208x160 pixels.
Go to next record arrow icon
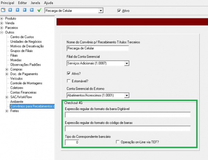coord(24,10)
